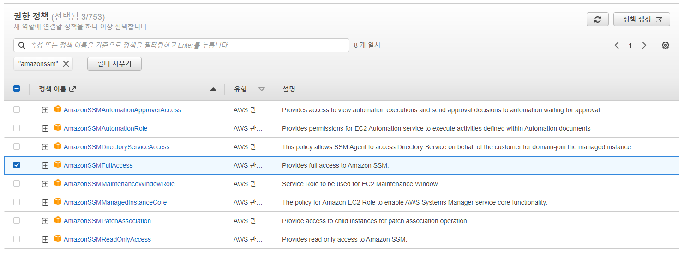Click the "8 개 일치" match count
Screen dimensions: 690x261
pyautogui.click(x=367, y=45)
